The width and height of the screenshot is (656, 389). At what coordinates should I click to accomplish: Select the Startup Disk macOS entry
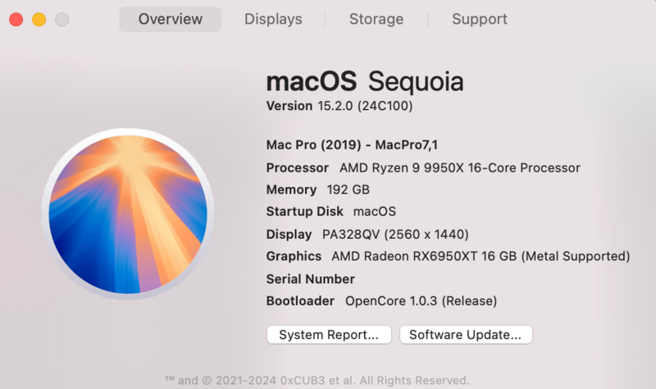pyautogui.click(x=330, y=212)
